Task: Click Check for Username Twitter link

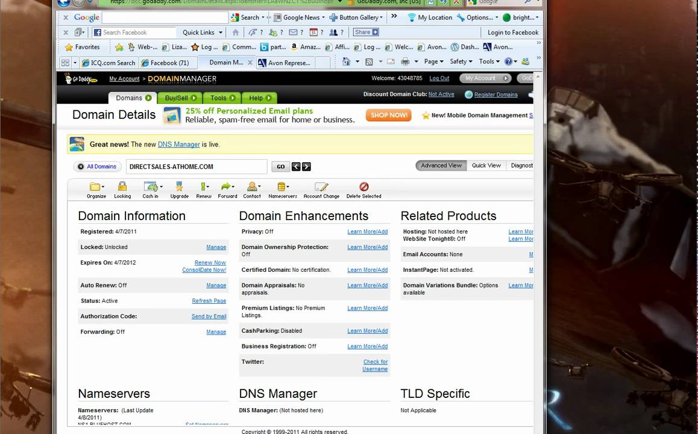Action: point(375,365)
